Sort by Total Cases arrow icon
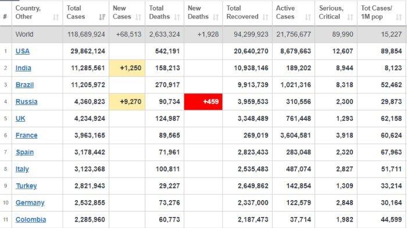 tap(102, 17)
